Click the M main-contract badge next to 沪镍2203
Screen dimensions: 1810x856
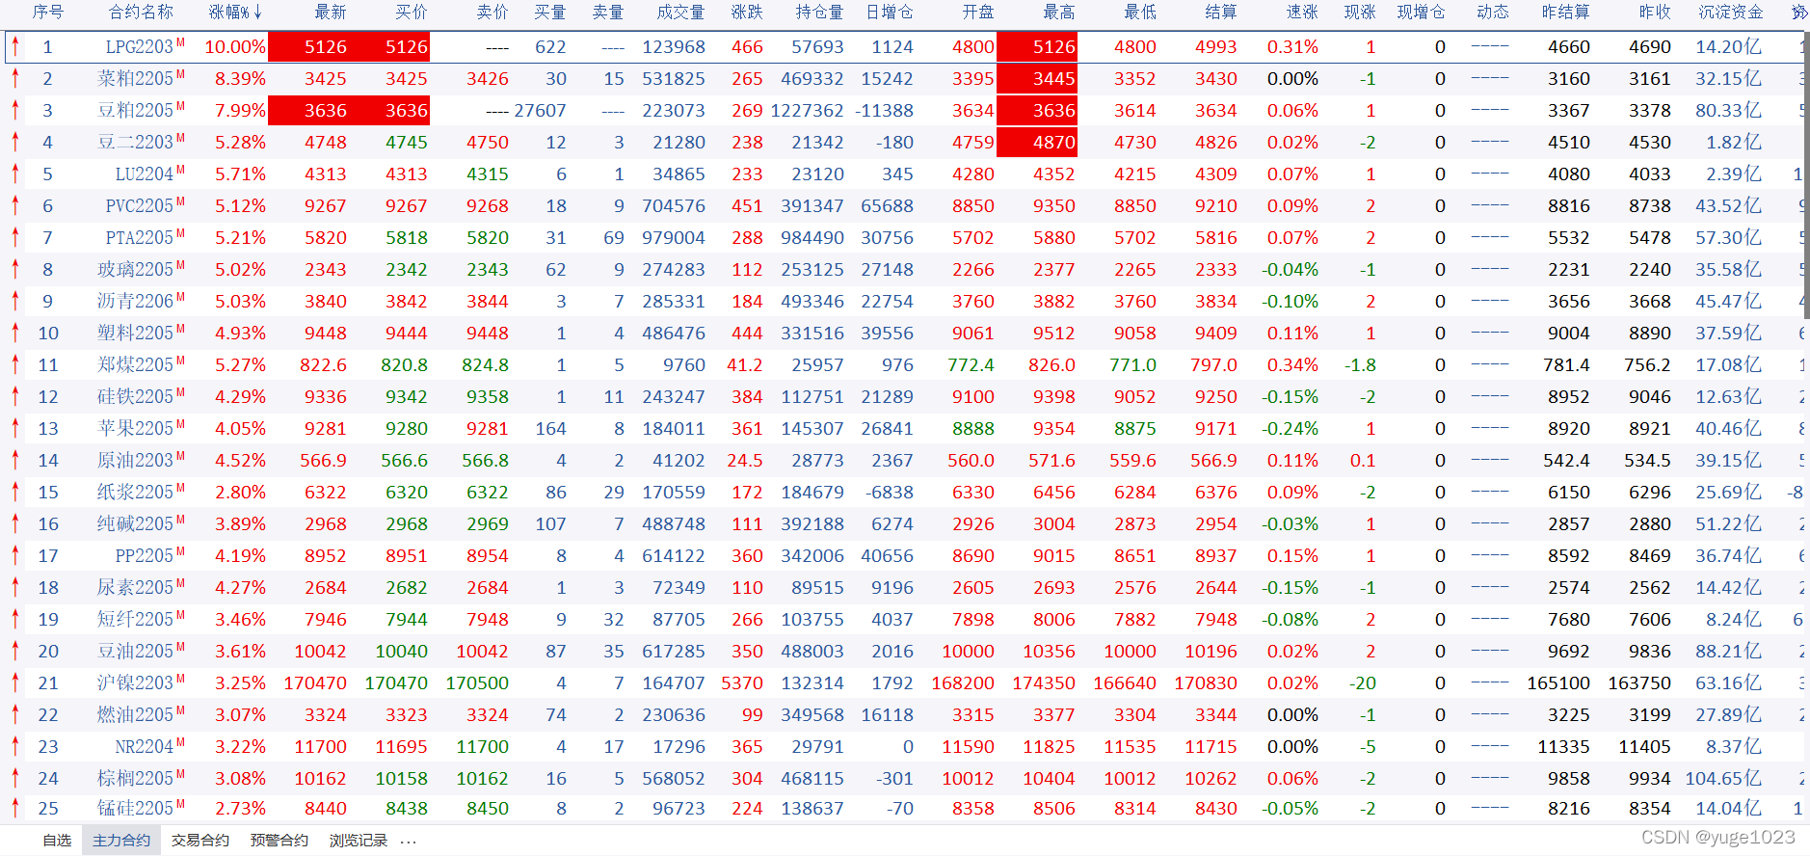click(x=181, y=679)
